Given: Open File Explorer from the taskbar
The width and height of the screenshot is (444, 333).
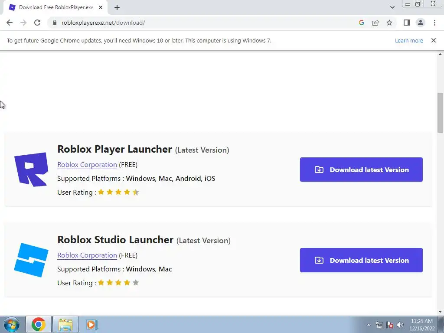Looking at the screenshot, I should pyautogui.click(x=65, y=324).
